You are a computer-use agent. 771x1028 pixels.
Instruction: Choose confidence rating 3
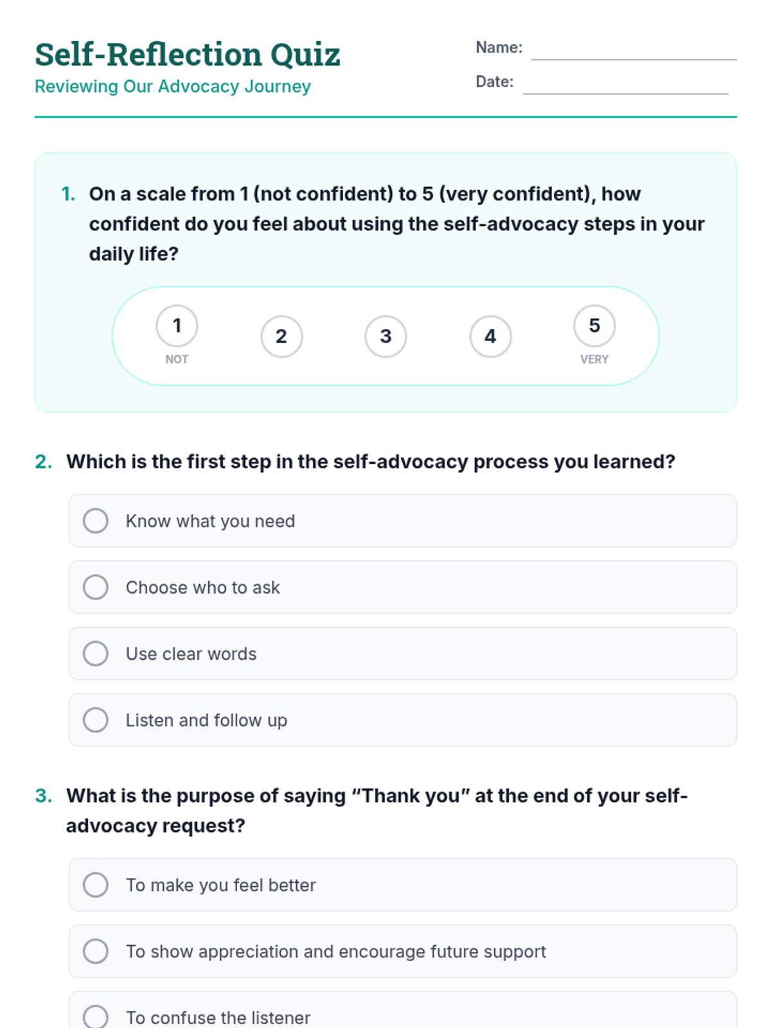pos(385,336)
